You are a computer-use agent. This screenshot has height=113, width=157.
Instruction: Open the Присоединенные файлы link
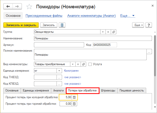point(44,16)
